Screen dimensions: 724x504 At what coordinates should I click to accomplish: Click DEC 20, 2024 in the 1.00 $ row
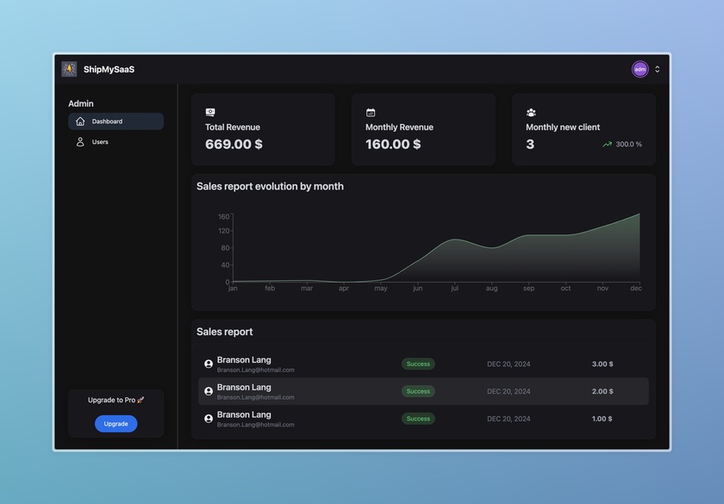[509, 419]
